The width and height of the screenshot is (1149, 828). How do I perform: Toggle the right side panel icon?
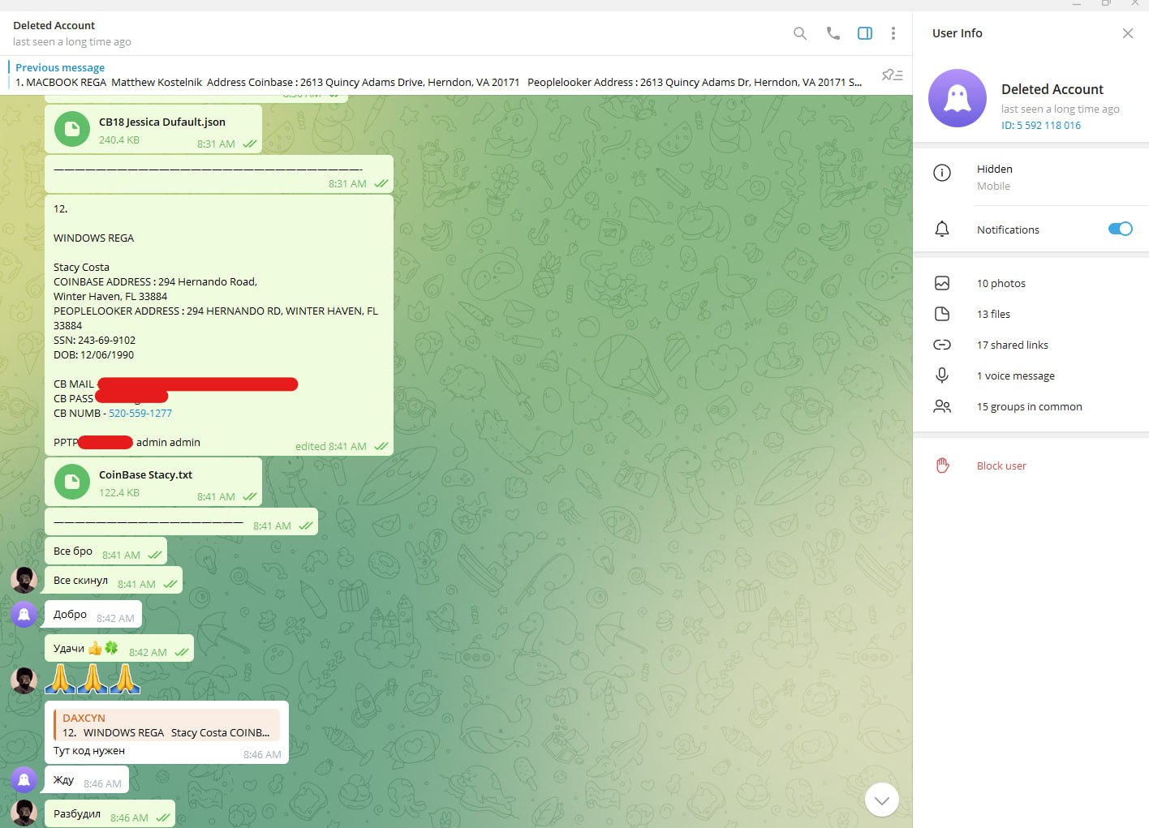coord(865,33)
